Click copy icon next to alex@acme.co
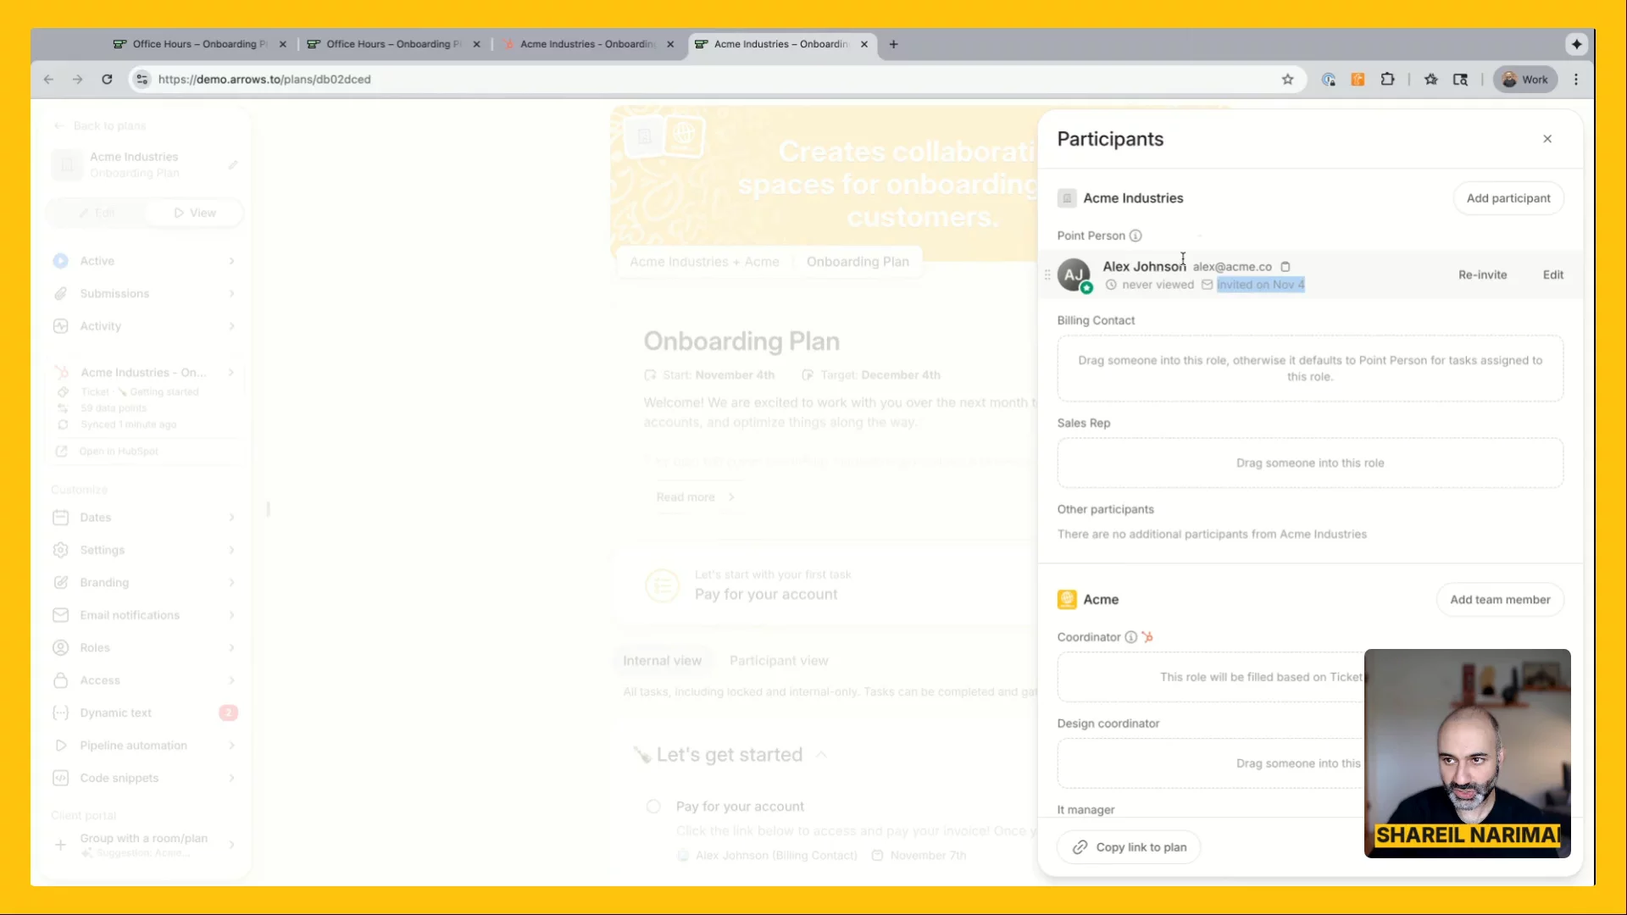Screen dimensions: 1627x915 coord(1285,266)
